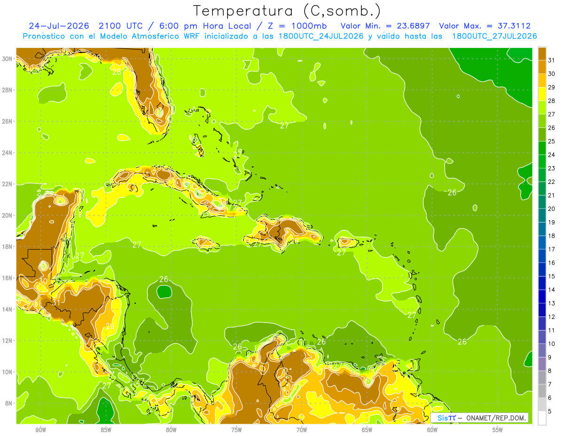Click the color scale tick label "5"
Image resolution: width=564 pixels, height=436 pixels.
(550, 412)
